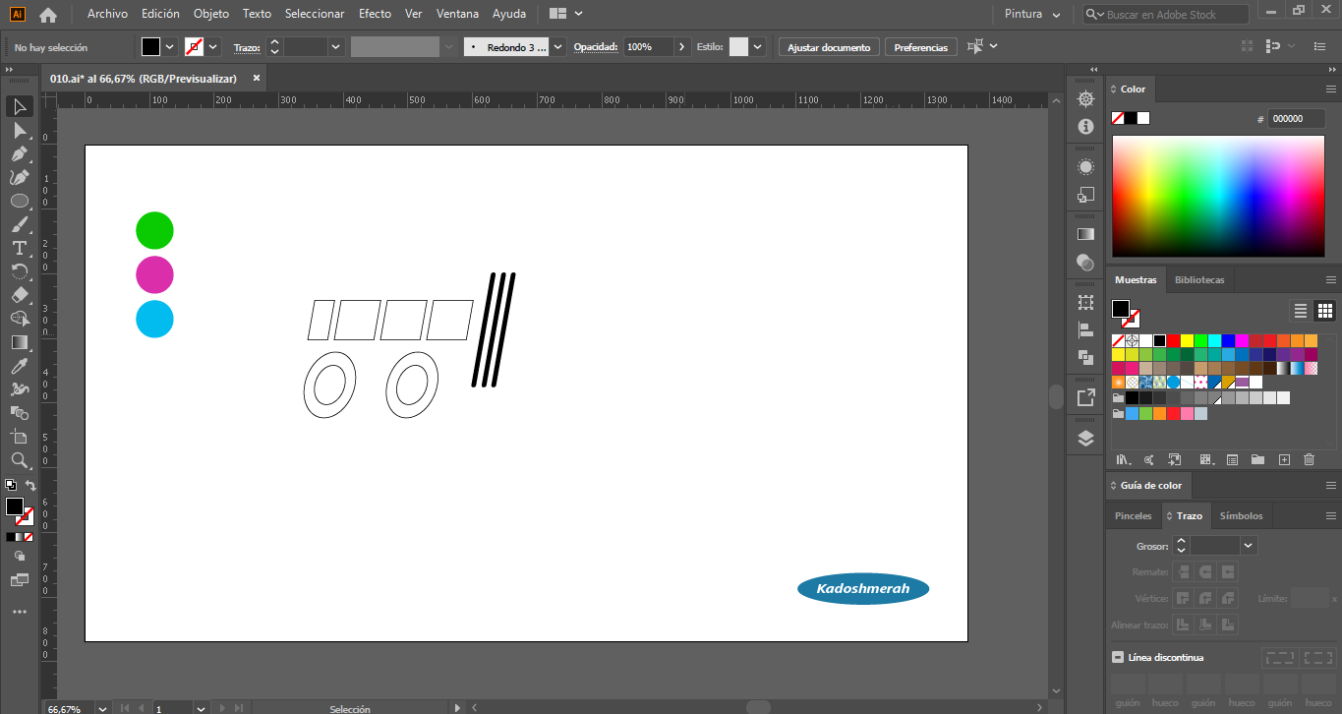
Task: Align stroke to center in Alinear trazo
Action: (x=1183, y=625)
